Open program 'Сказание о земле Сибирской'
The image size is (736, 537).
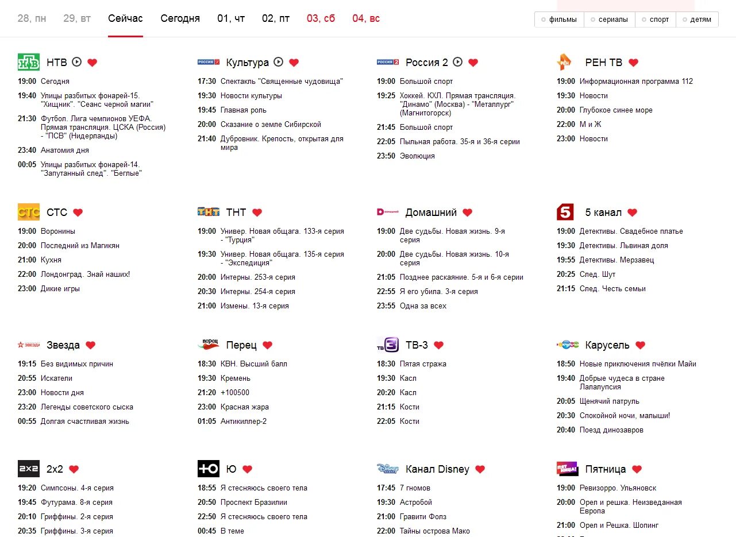coord(271,124)
